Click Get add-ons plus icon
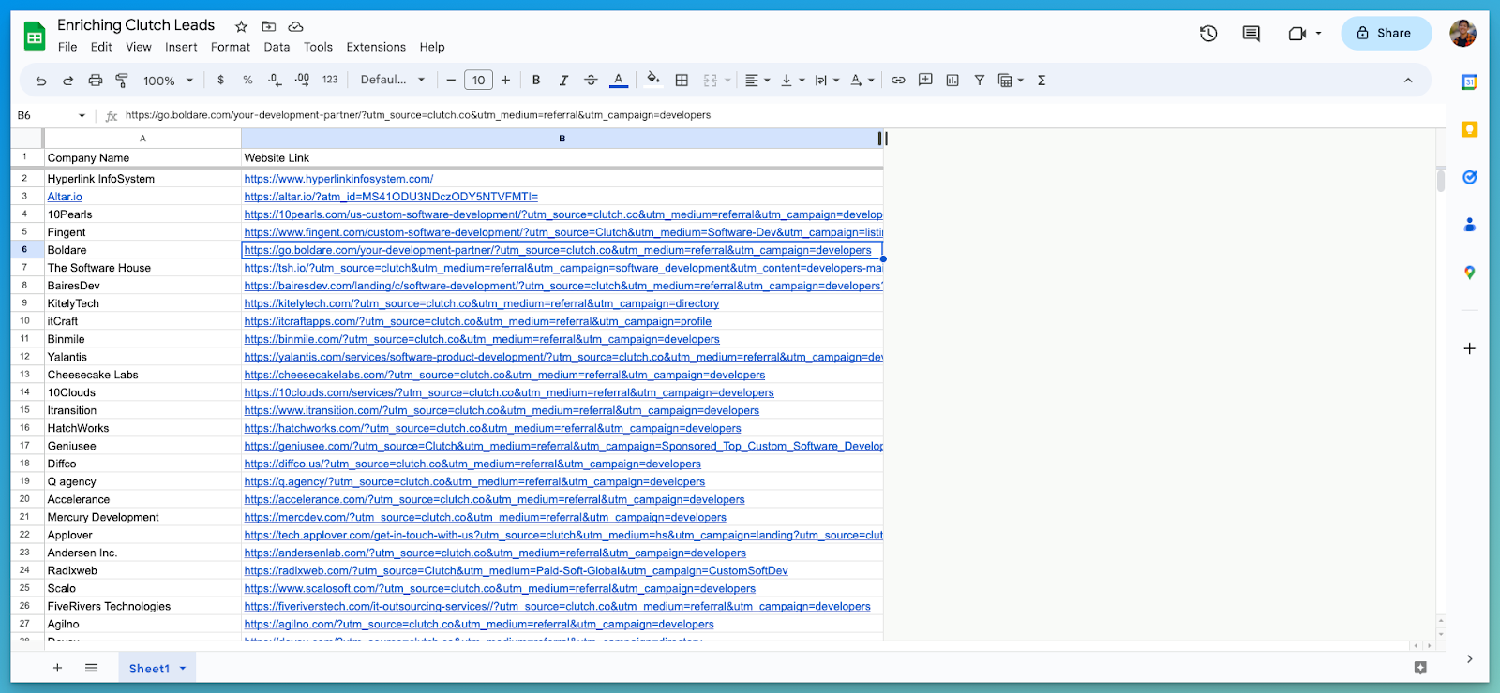Screen dimensions: 1500x693 (1469, 348)
